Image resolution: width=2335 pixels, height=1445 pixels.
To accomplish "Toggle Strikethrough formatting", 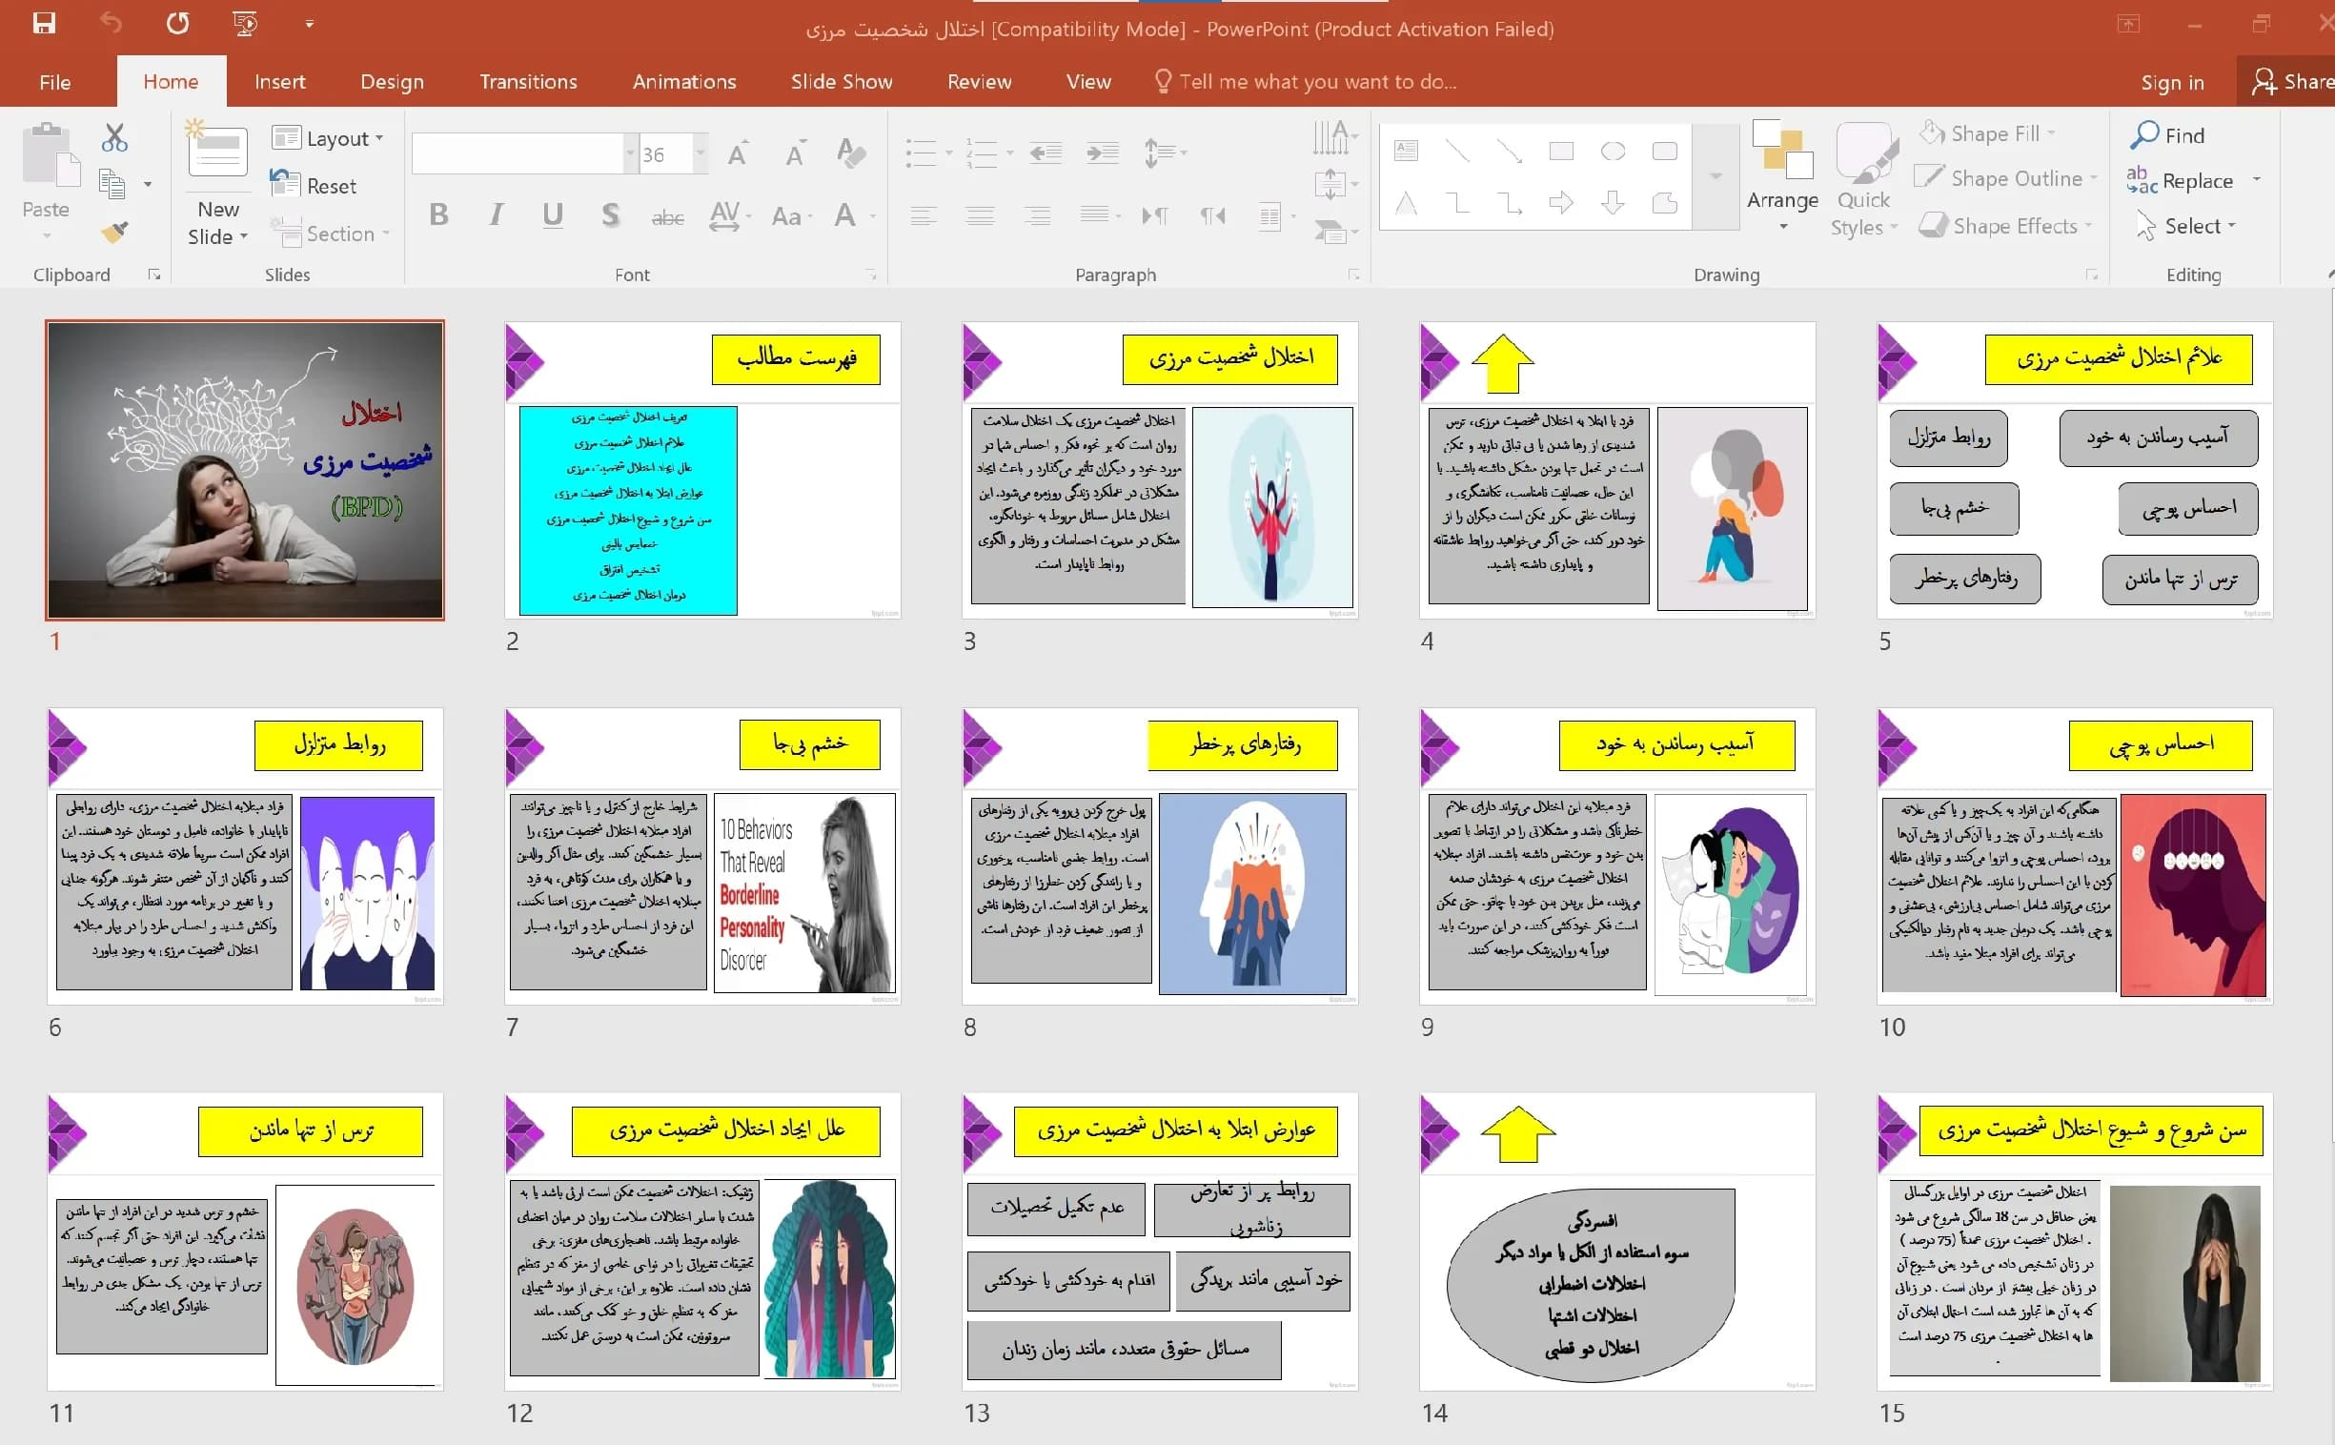I will click(668, 218).
